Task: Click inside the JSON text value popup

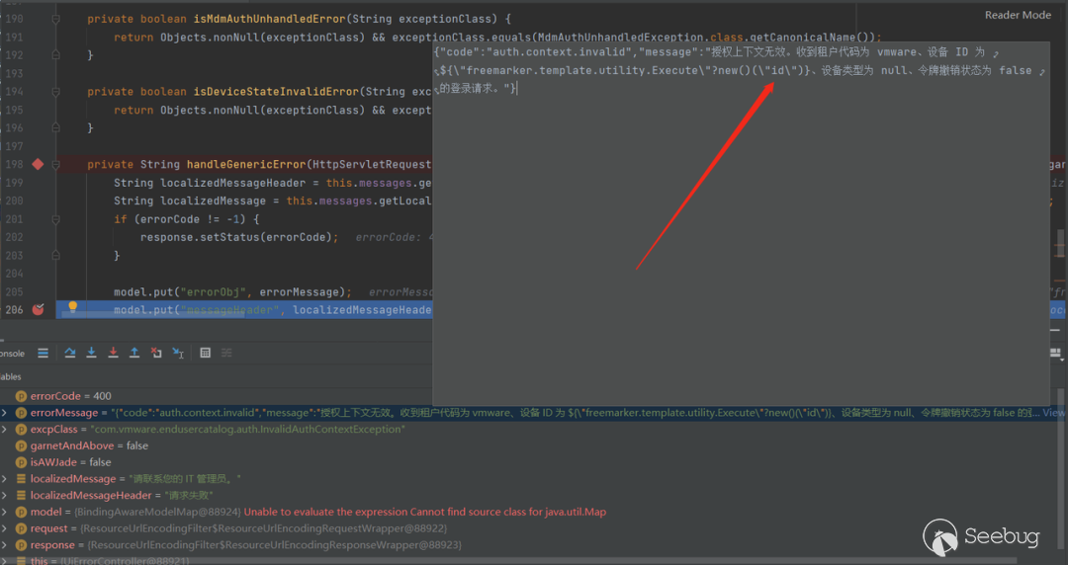Action: tap(741, 224)
